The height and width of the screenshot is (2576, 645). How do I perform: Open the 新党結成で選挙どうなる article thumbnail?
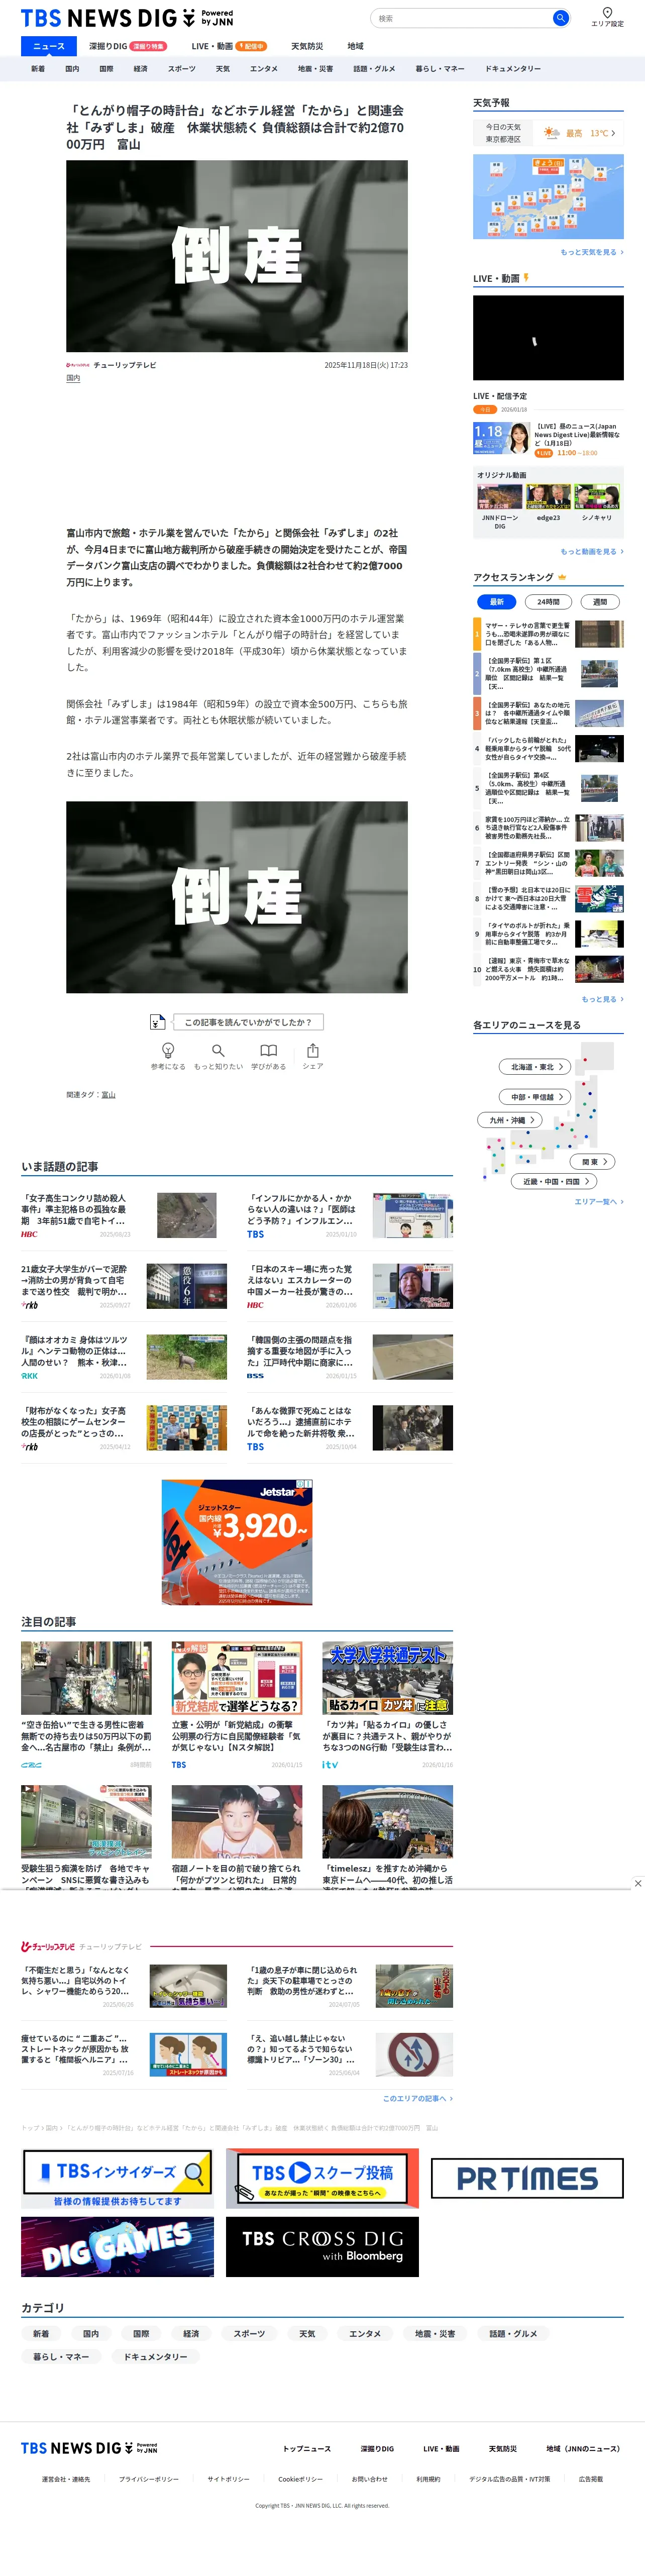(237, 1677)
